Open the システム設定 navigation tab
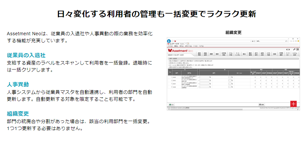This screenshot has width=306, height=142. coord(295,54)
